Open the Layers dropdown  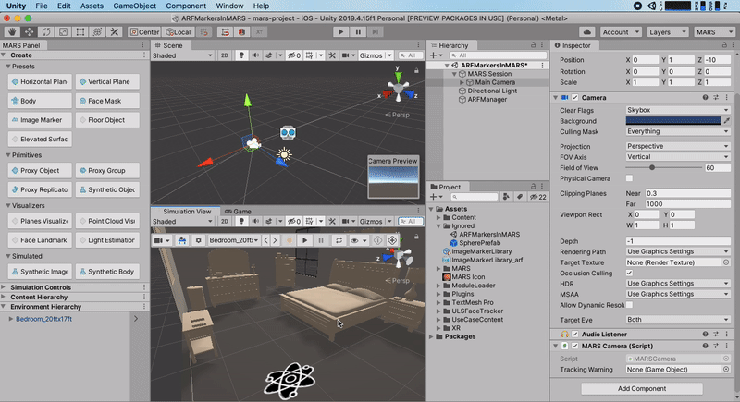(669, 31)
